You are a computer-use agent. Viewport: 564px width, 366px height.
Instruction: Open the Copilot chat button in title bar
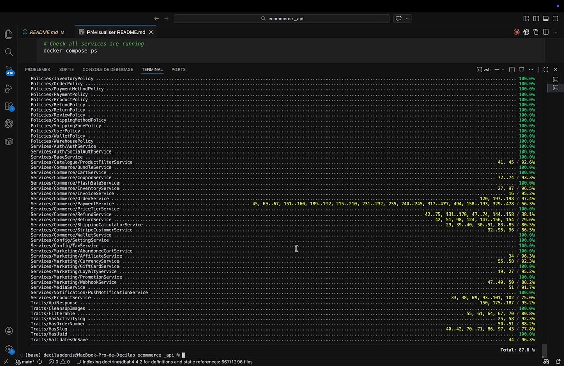pos(399,19)
